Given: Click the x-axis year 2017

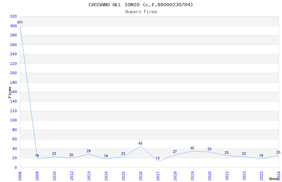Looking at the screenshot, I should click(x=158, y=176).
